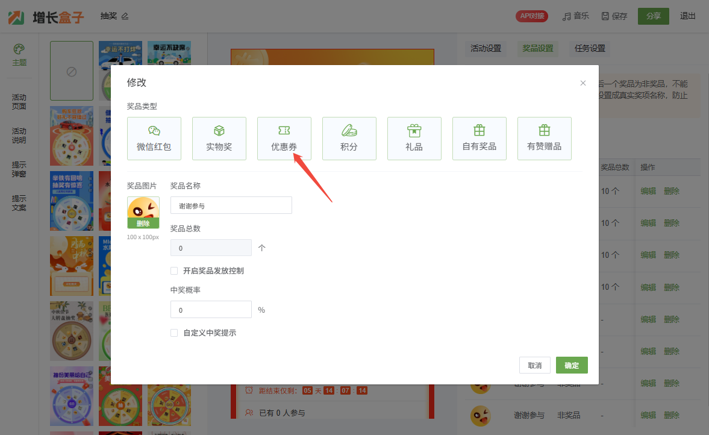Select 提示文案 in the left sidebar
The height and width of the screenshot is (435, 709).
tap(19, 203)
